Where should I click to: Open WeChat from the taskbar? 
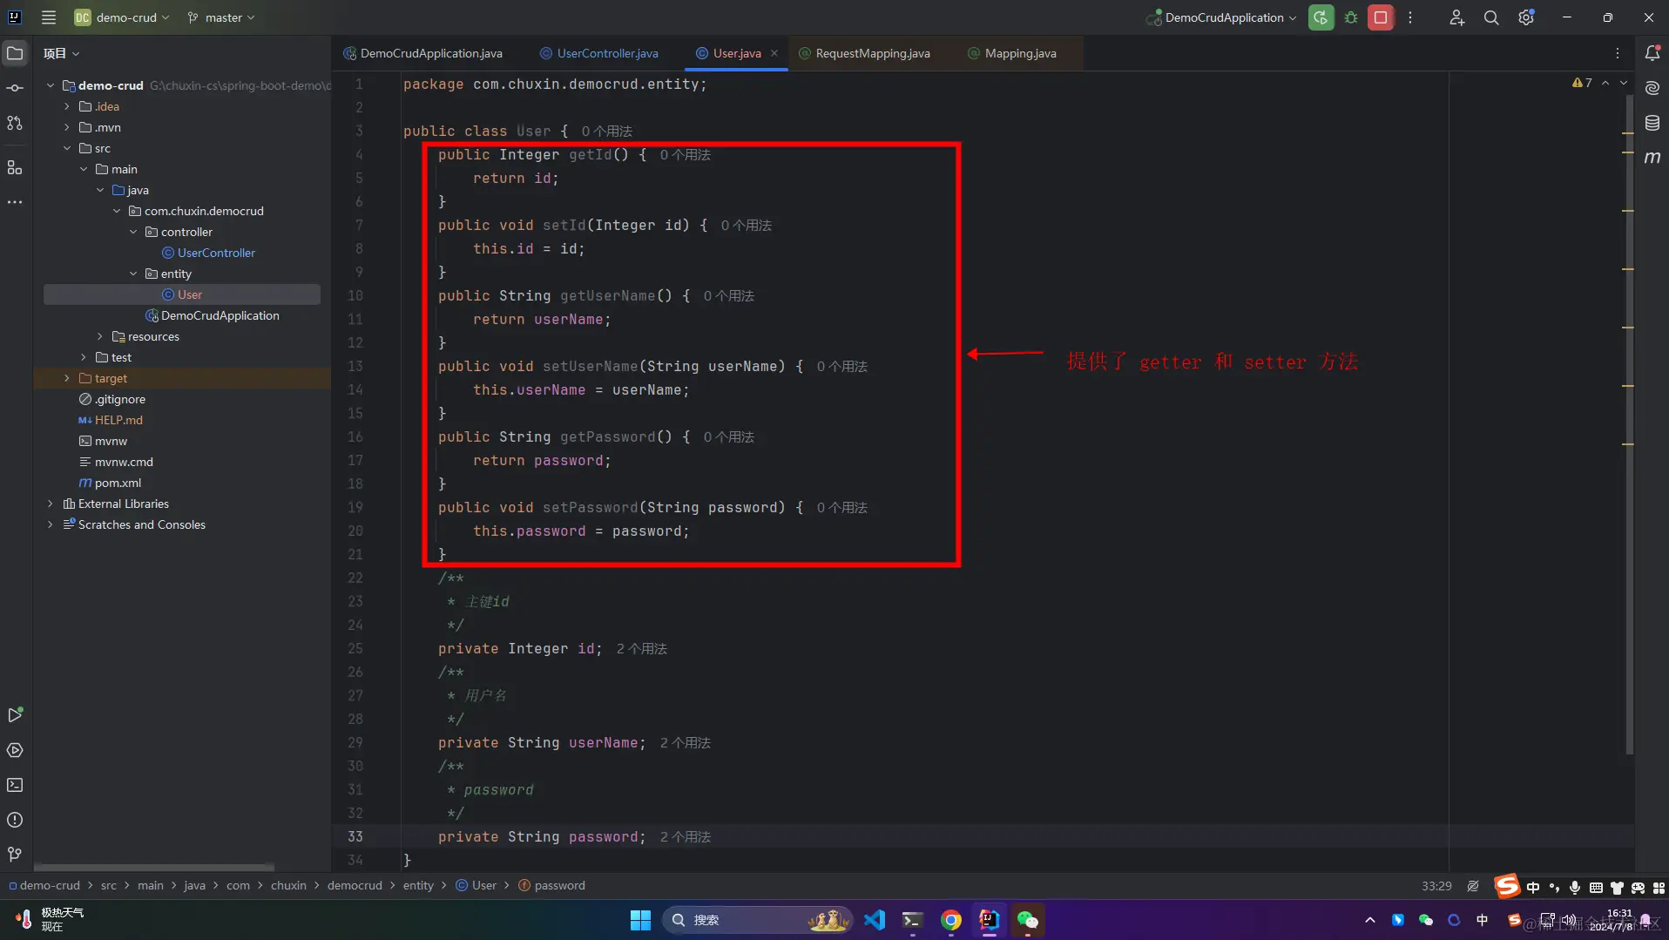point(1028,920)
